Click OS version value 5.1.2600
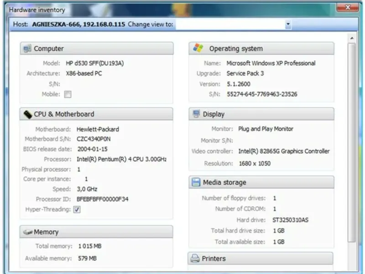This screenshot has width=365, height=274. click(x=239, y=84)
